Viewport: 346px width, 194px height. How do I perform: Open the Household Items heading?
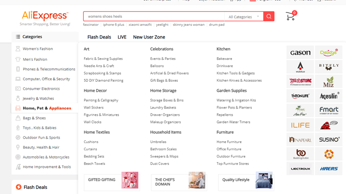(x=166, y=132)
